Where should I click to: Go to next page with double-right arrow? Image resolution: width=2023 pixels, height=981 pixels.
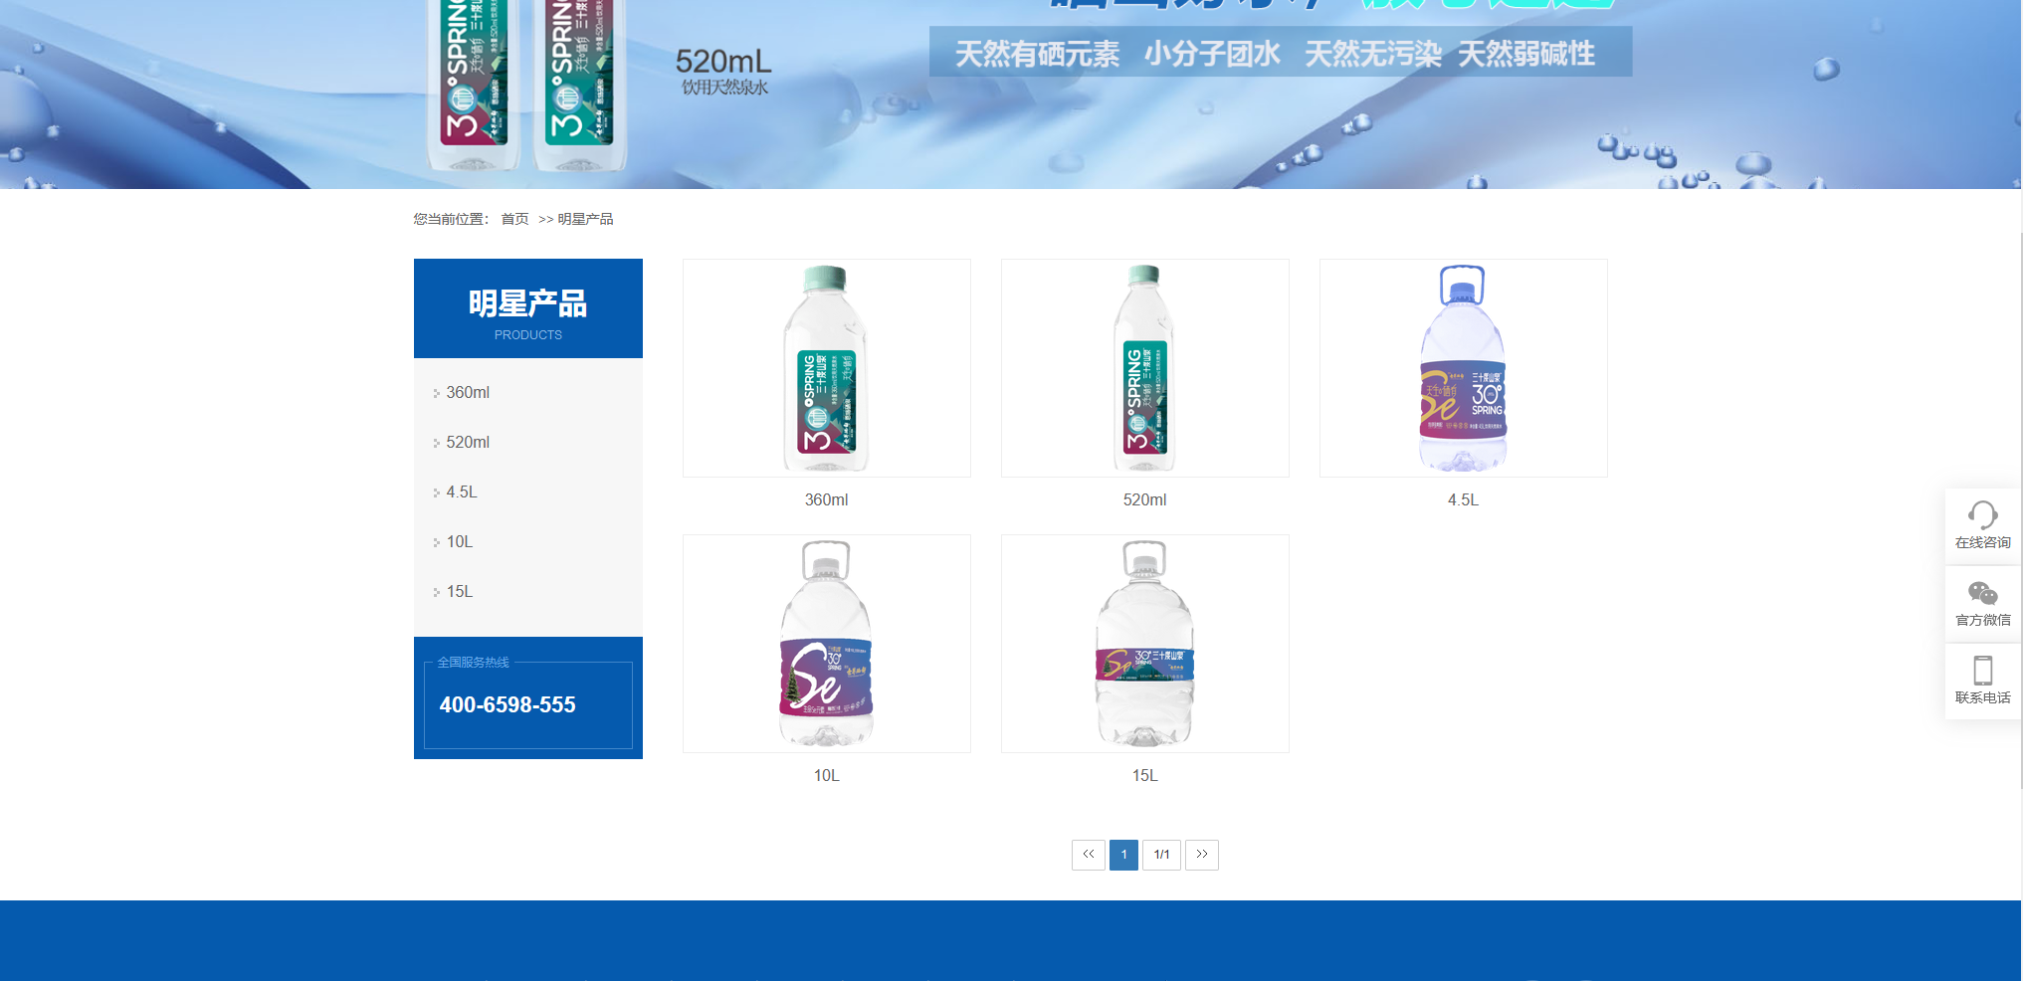(x=1201, y=855)
